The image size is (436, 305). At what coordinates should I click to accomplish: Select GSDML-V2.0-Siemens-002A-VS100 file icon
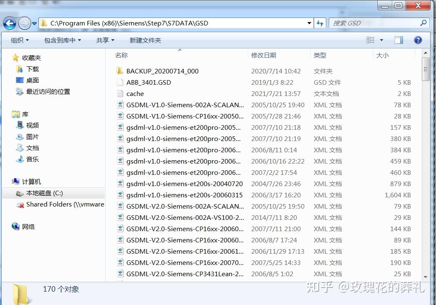(x=120, y=217)
